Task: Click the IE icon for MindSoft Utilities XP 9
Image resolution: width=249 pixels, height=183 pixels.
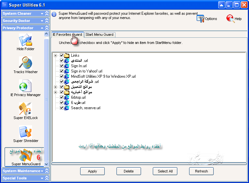Action: coord(67,76)
